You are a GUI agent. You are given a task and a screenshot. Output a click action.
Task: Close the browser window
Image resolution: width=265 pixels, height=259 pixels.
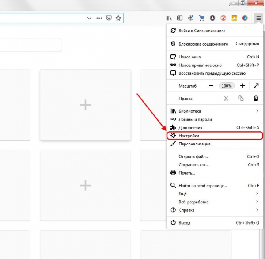pyautogui.click(x=256, y=3)
